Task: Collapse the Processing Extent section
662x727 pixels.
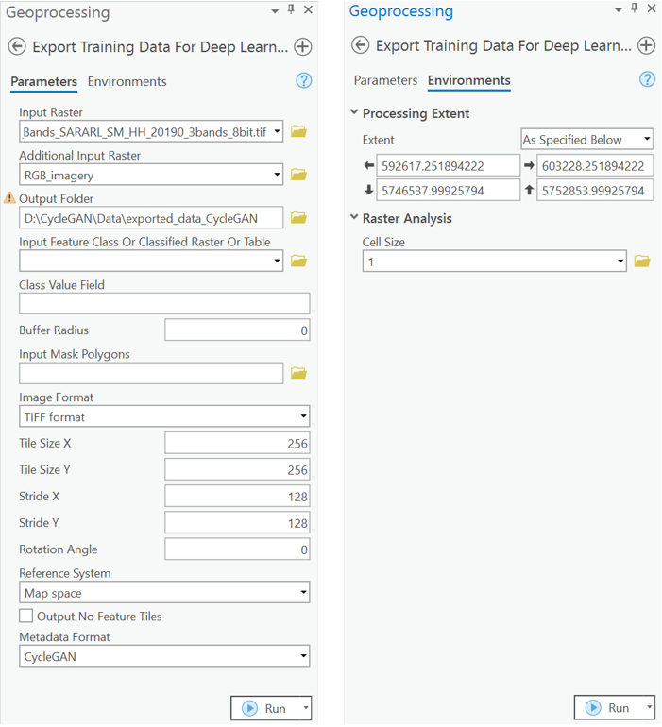Action: point(354,113)
